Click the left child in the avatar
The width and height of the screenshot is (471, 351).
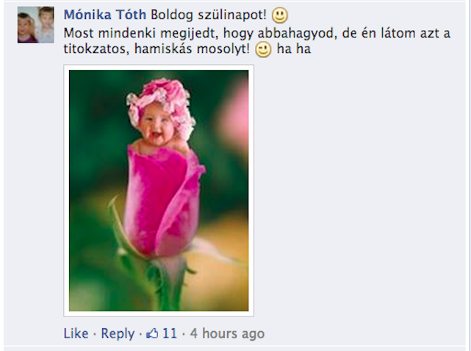[x=26, y=28]
